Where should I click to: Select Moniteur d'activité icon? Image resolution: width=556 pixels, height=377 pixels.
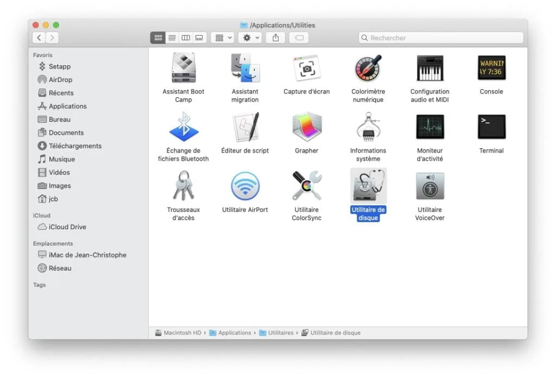(x=430, y=127)
